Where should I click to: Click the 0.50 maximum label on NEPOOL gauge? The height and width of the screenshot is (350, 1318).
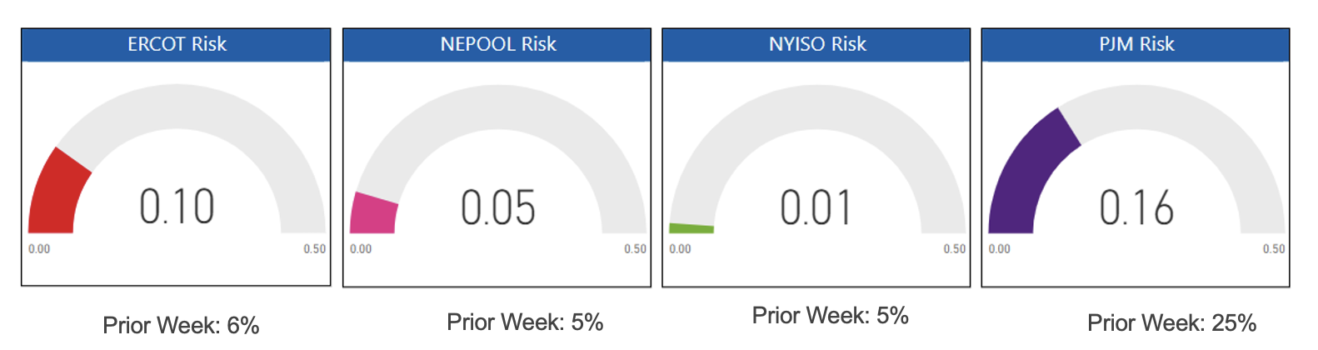tap(635, 249)
